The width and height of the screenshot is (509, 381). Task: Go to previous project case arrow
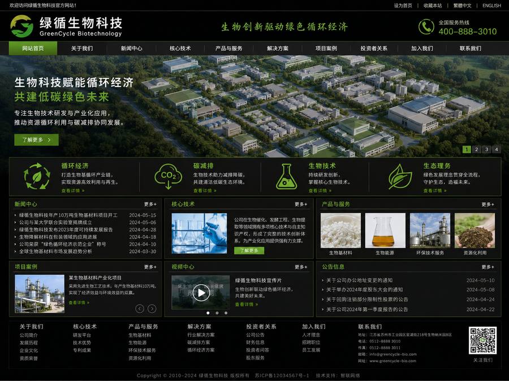140,309
